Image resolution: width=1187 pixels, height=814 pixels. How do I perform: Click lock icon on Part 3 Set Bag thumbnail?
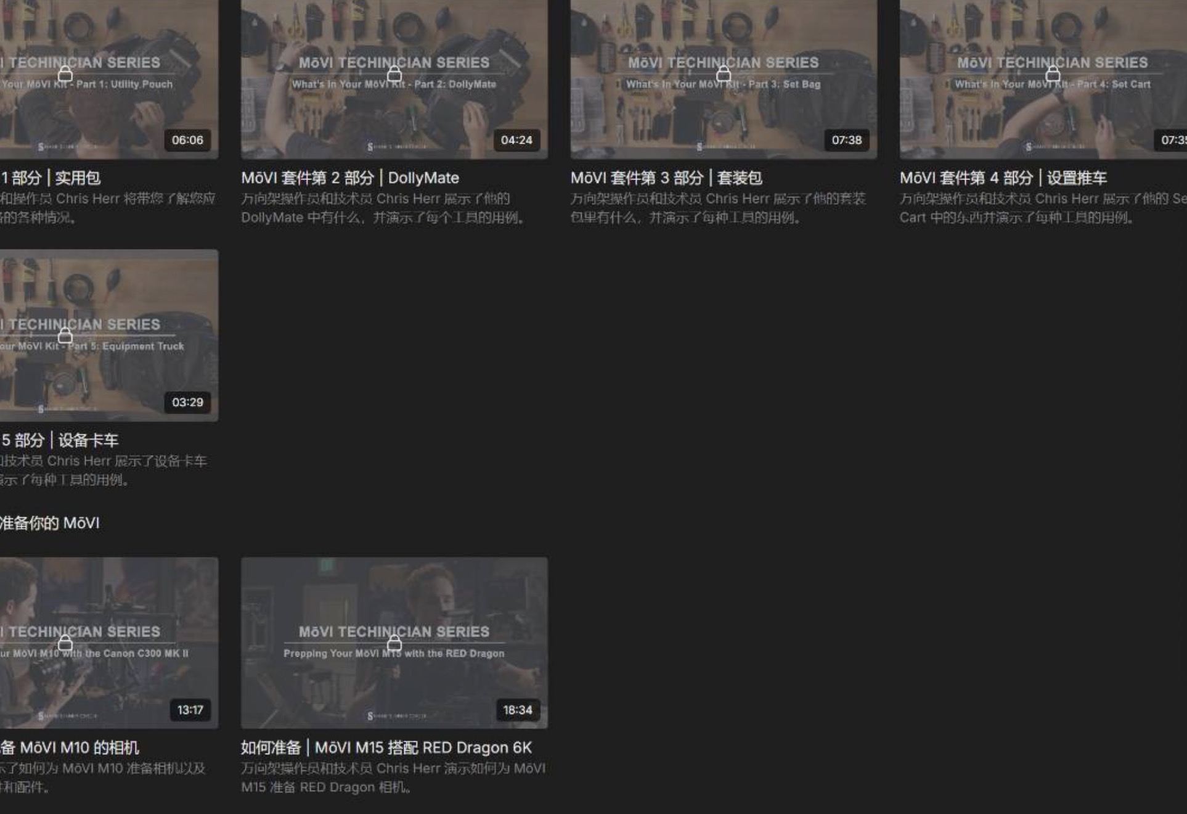coord(724,75)
